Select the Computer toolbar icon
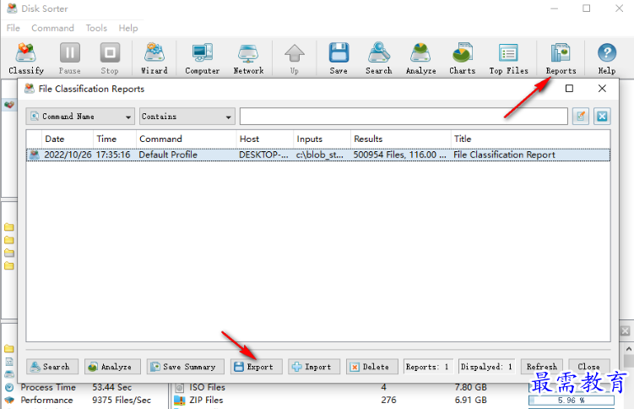This screenshot has width=634, height=409. 202,57
